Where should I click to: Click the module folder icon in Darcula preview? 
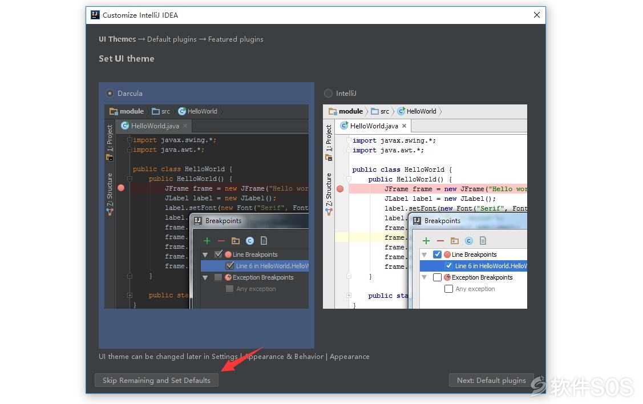(x=114, y=111)
